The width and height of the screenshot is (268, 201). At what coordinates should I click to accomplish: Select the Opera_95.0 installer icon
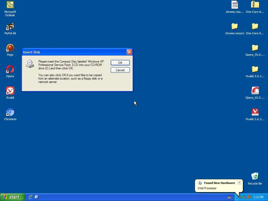(255, 93)
